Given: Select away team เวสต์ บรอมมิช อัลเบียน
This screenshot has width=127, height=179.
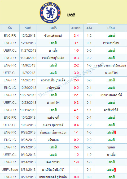Looking at the screenshot, I should click(x=111, y=65).
